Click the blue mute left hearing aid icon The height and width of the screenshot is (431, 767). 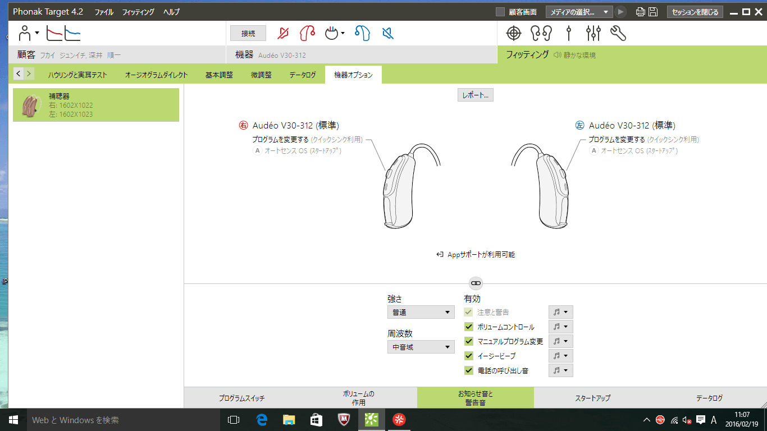coord(387,34)
